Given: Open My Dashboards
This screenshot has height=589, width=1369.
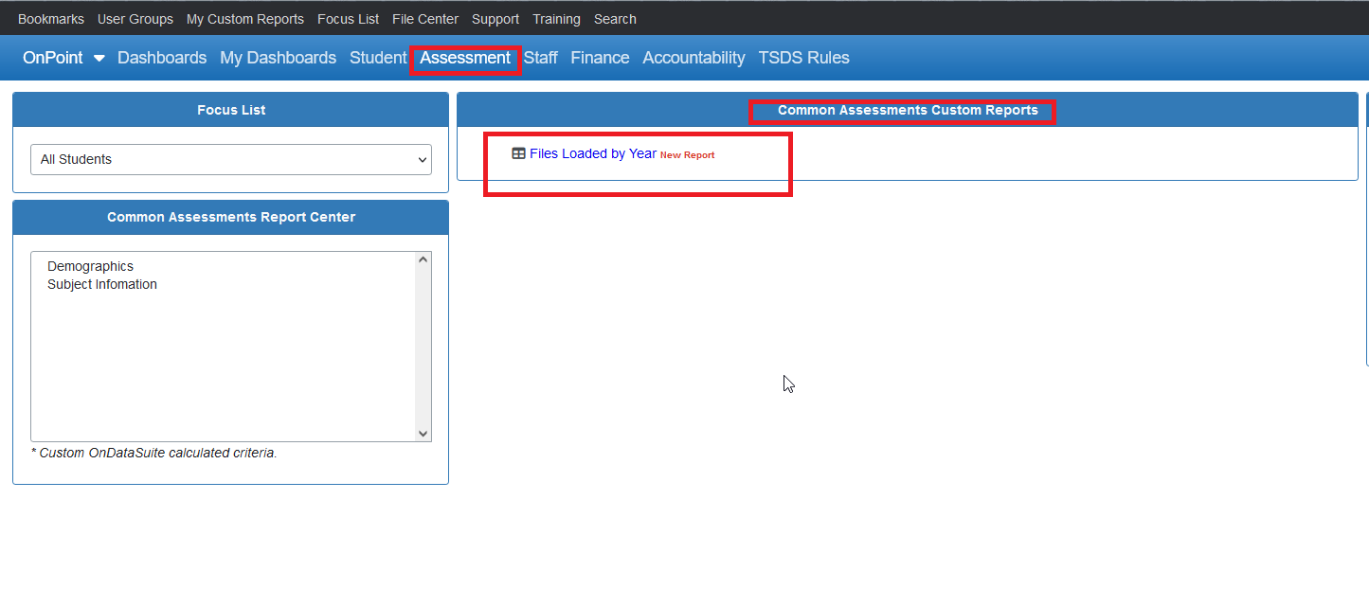Looking at the screenshot, I should point(278,58).
